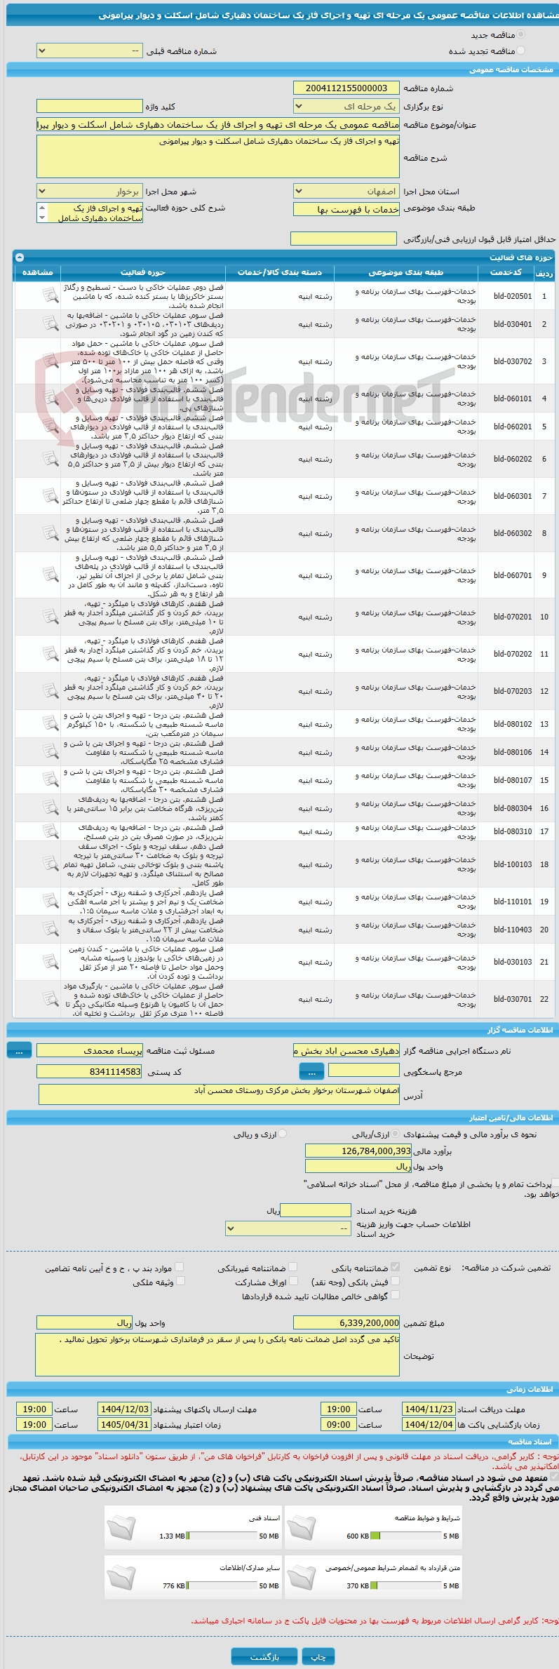559x1669 pixels.
Task: Sort table by دسته بندی کالا/خدمات column header
Action: (x=280, y=272)
